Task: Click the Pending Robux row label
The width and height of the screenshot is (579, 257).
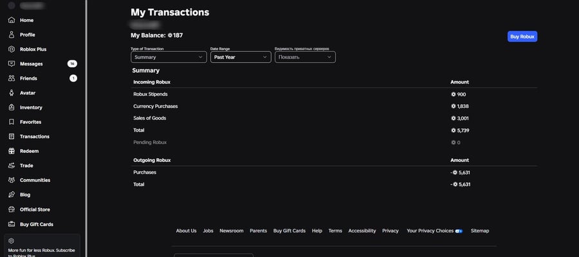Action: click(x=150, y=143)
